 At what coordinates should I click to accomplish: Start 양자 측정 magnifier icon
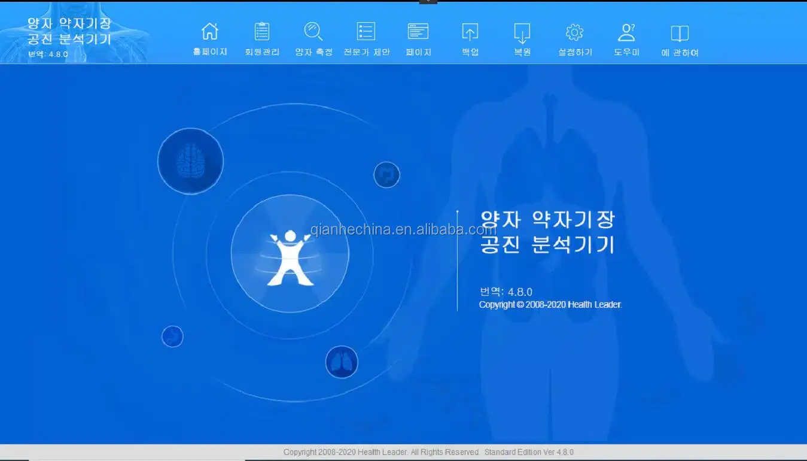tap(313, 31)
